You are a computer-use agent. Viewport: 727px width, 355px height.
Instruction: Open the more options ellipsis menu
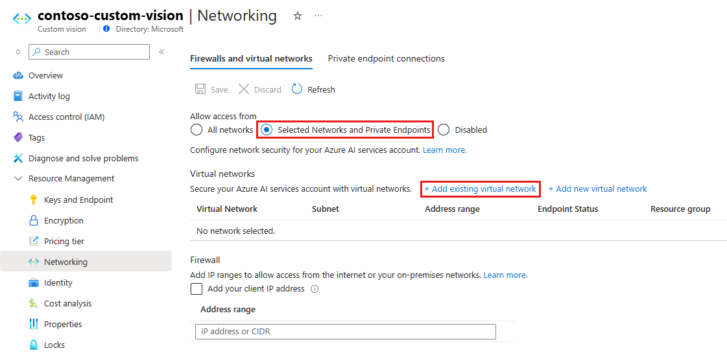point(318,16)
